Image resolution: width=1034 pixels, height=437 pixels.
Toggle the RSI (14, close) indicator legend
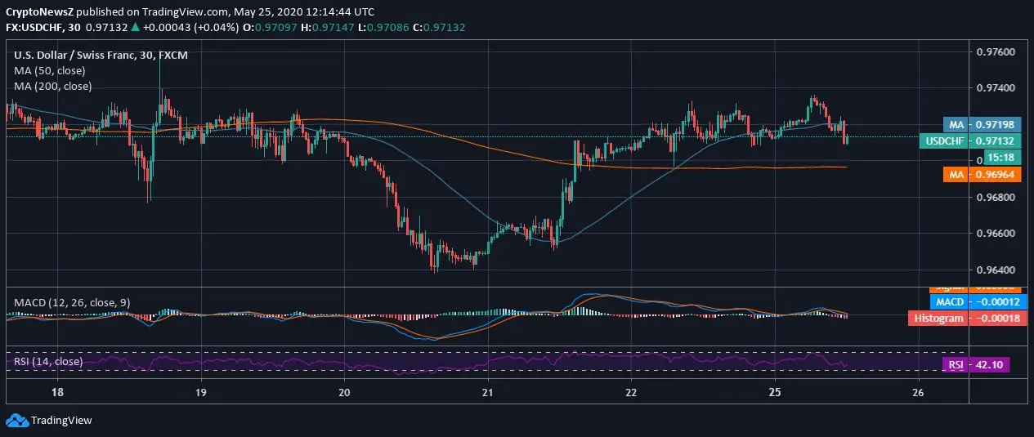tap(48, 361)
